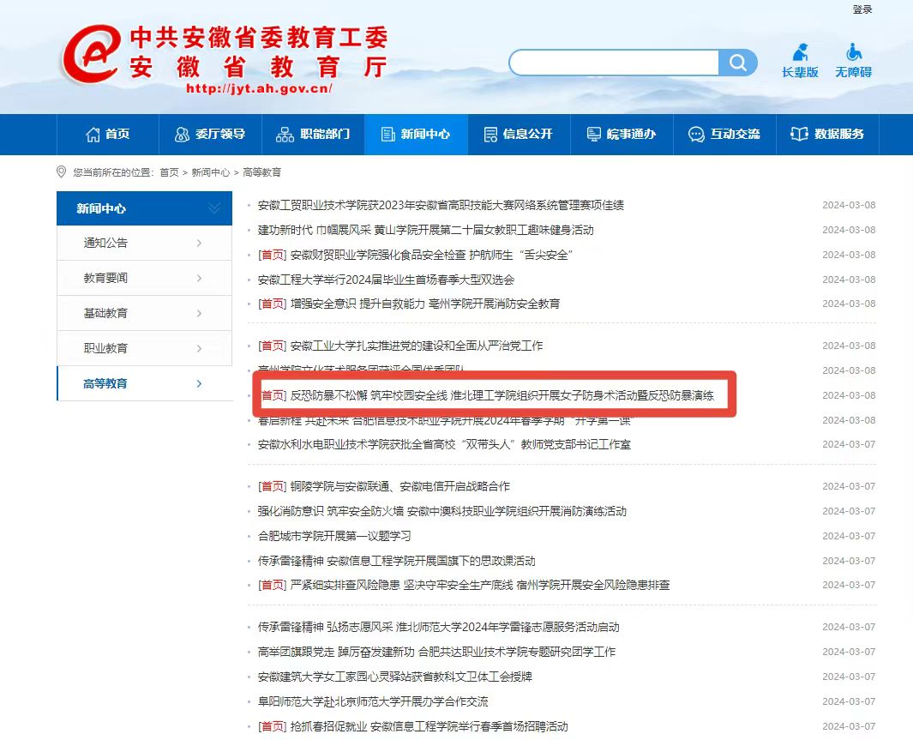Click the magnifier search button
The image size is (913, 740).
coord(737,63)
